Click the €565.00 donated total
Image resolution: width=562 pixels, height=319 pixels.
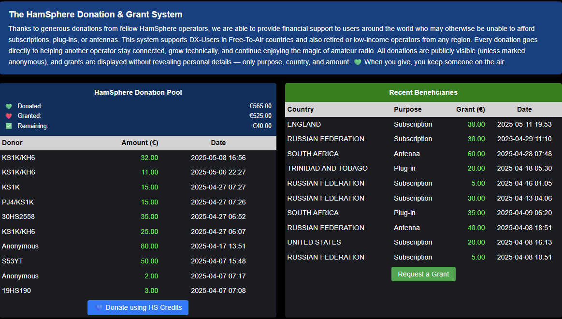click(x=260, y=106)
